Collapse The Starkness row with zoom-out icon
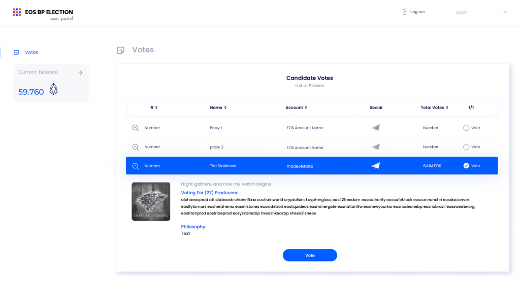 (136, 166)
